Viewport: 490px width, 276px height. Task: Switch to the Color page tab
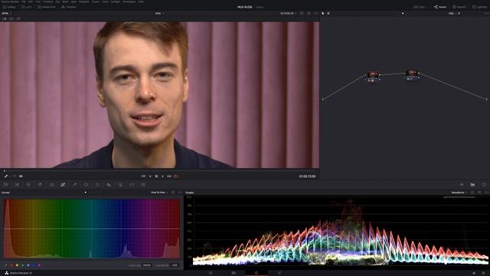tap(256, 273)
